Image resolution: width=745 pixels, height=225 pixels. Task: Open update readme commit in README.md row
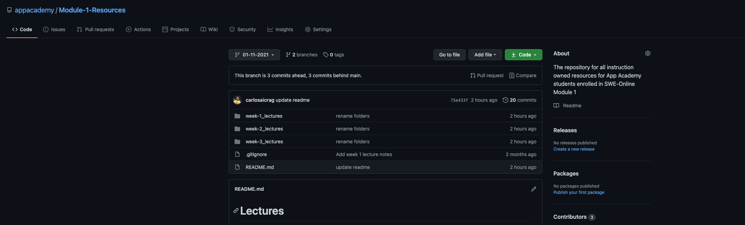(353, 167)
